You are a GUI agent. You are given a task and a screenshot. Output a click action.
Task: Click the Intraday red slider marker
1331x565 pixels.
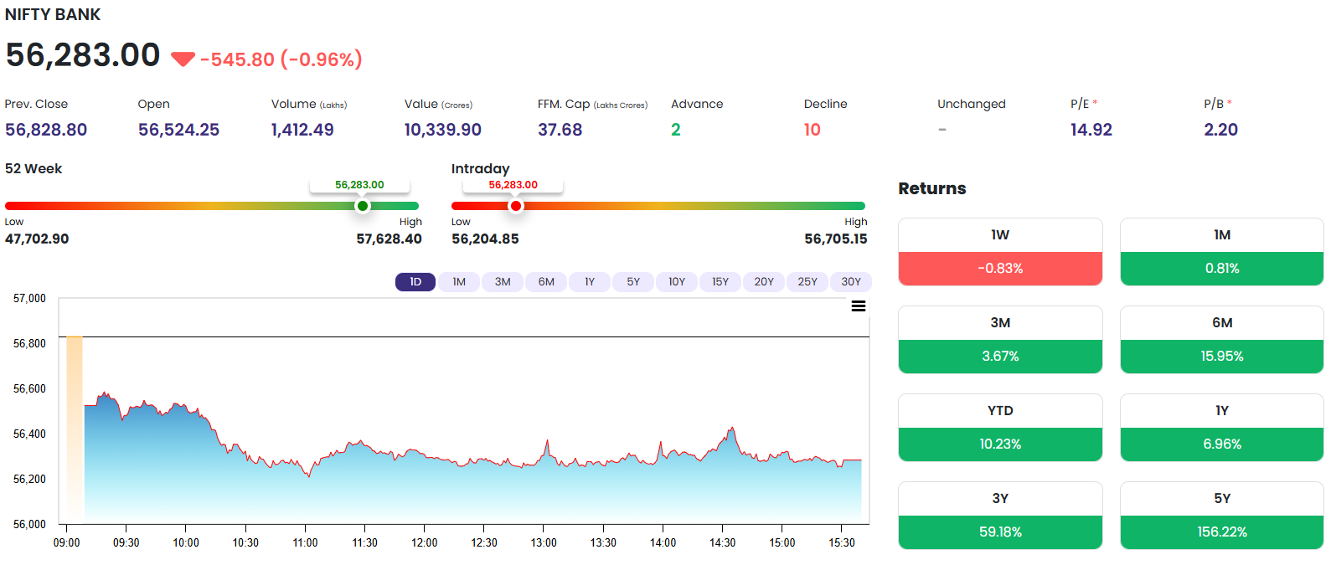(516, 206)
